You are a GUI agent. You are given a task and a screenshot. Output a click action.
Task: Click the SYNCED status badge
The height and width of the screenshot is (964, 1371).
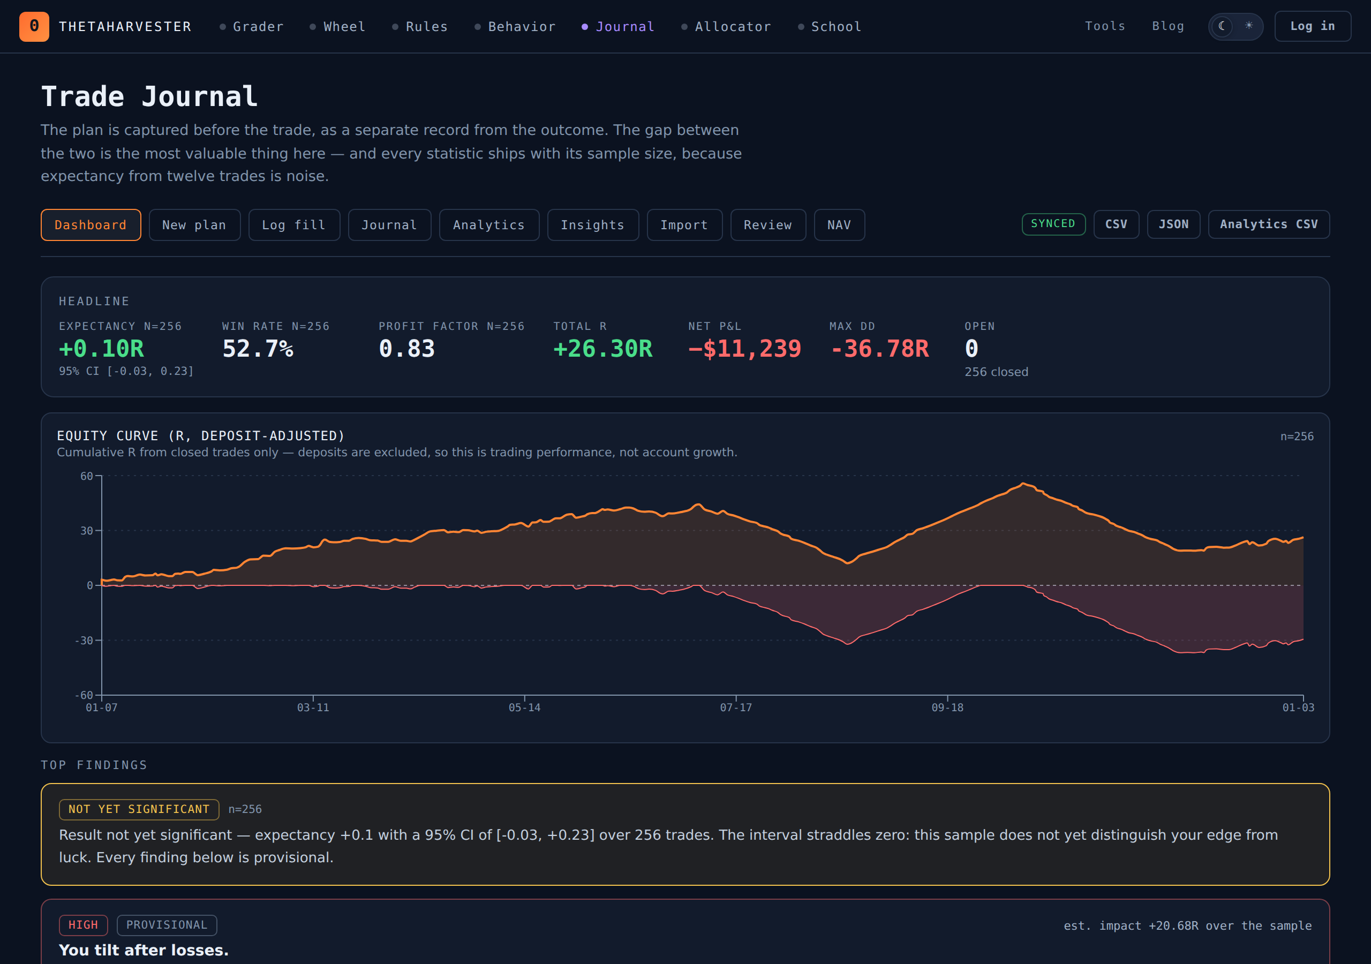1053,224
